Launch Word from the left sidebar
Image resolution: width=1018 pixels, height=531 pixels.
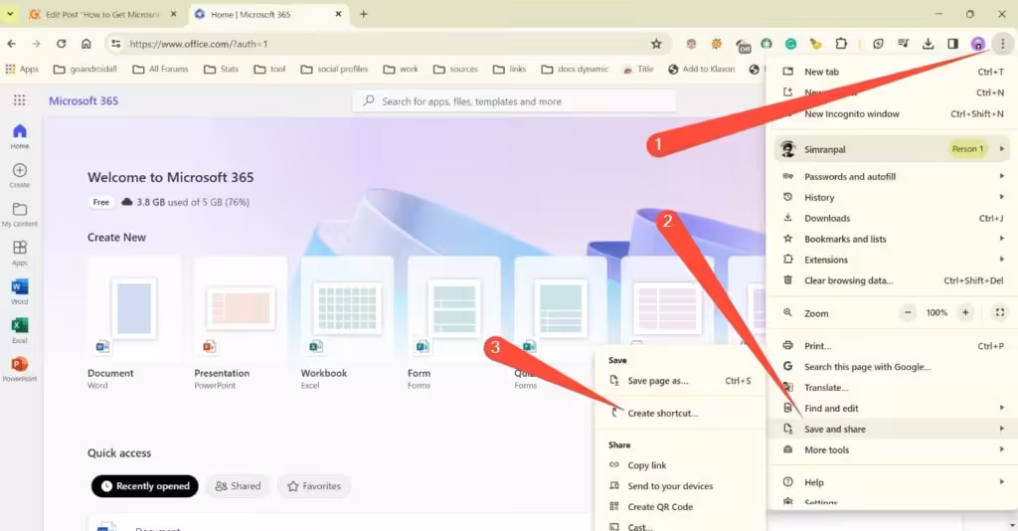point(20,291)
